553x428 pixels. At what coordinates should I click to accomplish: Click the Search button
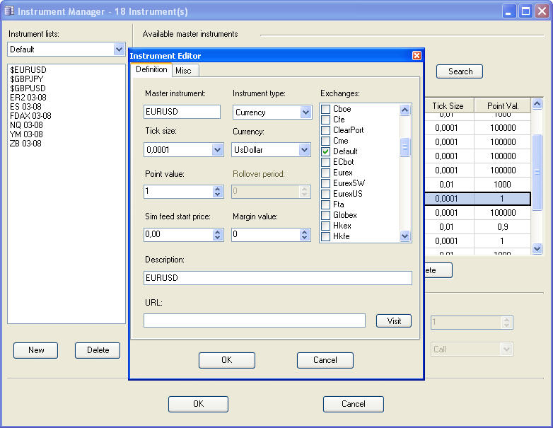[460, 71]
